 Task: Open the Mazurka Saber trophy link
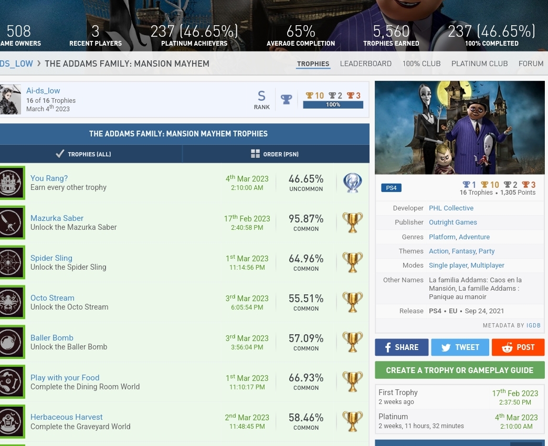click(57, 218)
